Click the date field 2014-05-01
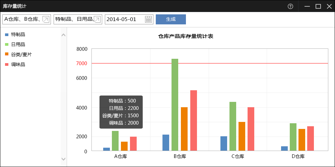Image resolution: width=335 pixels, height=167 pixels. 129,19
